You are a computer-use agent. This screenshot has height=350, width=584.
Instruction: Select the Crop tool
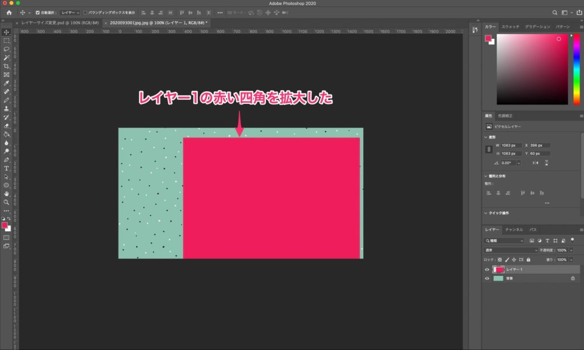[x=6, y=66]
